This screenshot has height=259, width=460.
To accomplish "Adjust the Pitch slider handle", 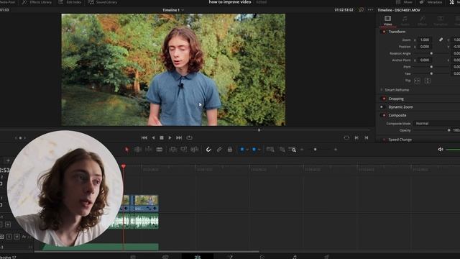I will tap(431, 67).
